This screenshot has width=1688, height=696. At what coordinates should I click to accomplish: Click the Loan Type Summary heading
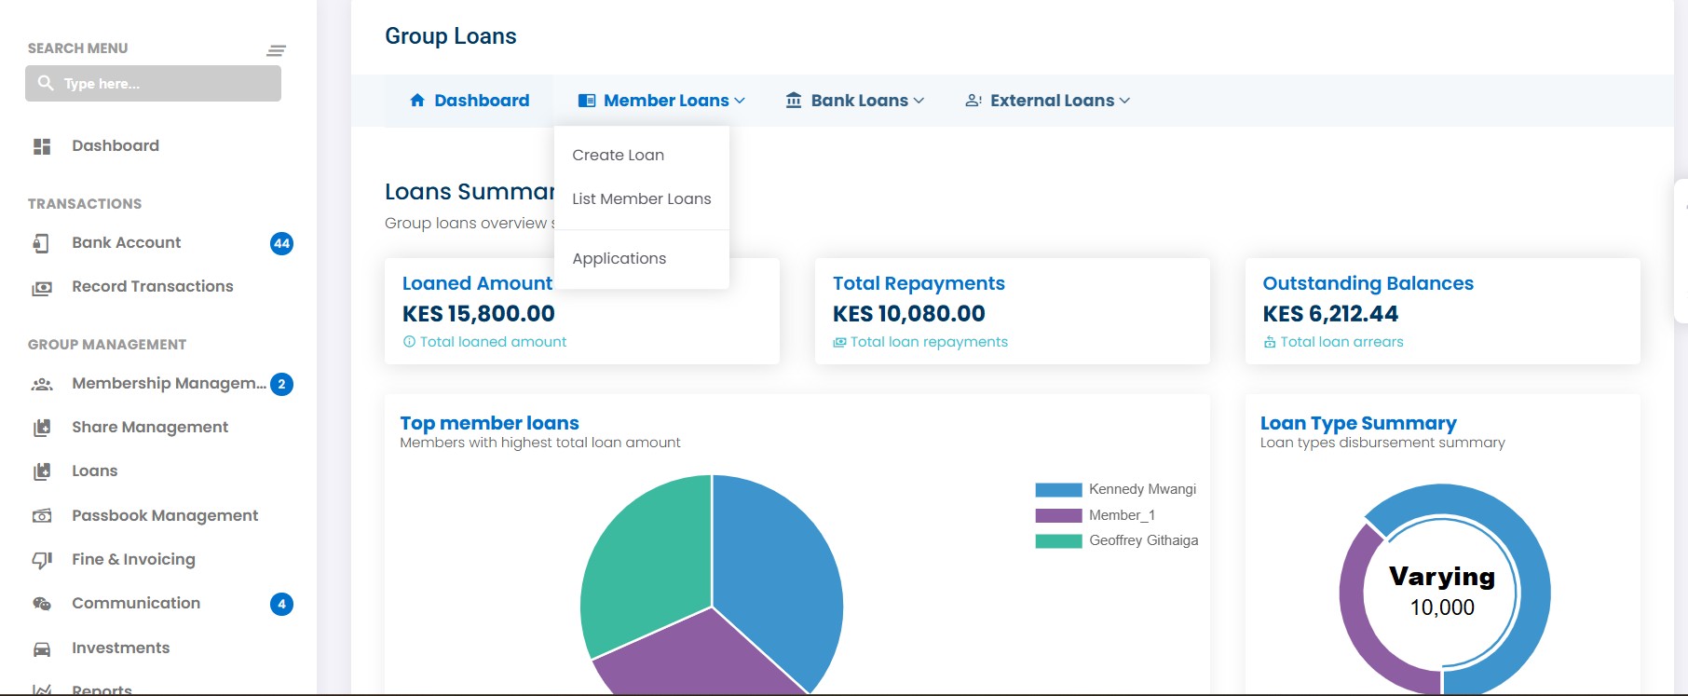pyautogui.click(x=1358, y=423)
